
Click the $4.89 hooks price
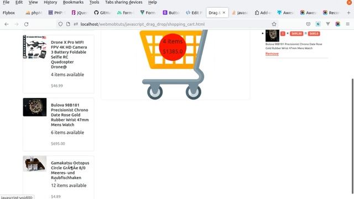[x=56, y=197]
